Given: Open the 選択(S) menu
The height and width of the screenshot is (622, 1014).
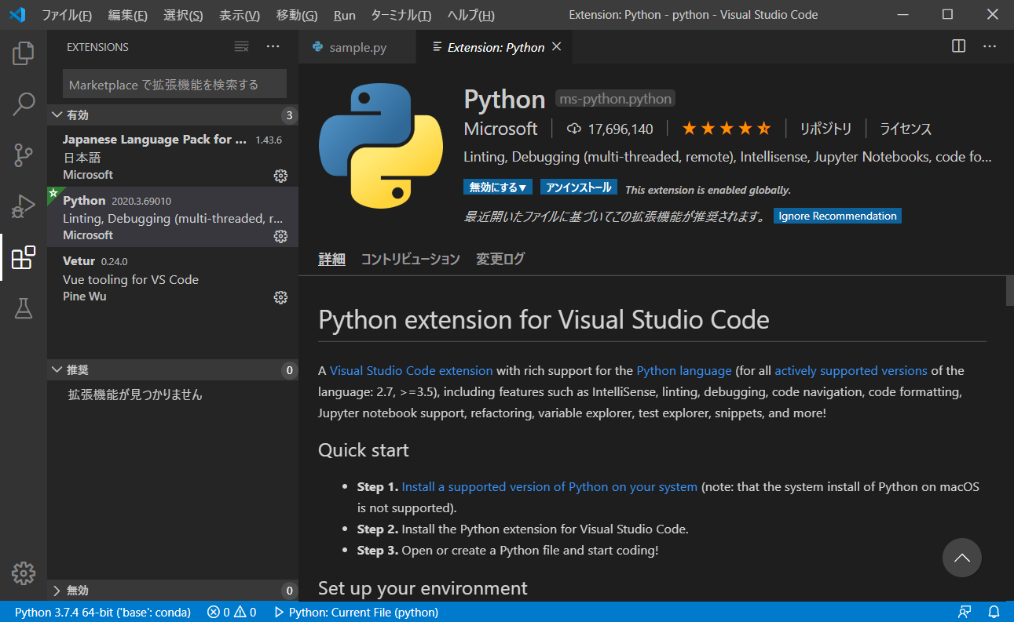Looking at the screenshot, I should point(183,15).
